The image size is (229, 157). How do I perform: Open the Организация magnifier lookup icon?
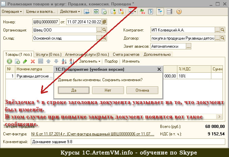click(104, 30)
